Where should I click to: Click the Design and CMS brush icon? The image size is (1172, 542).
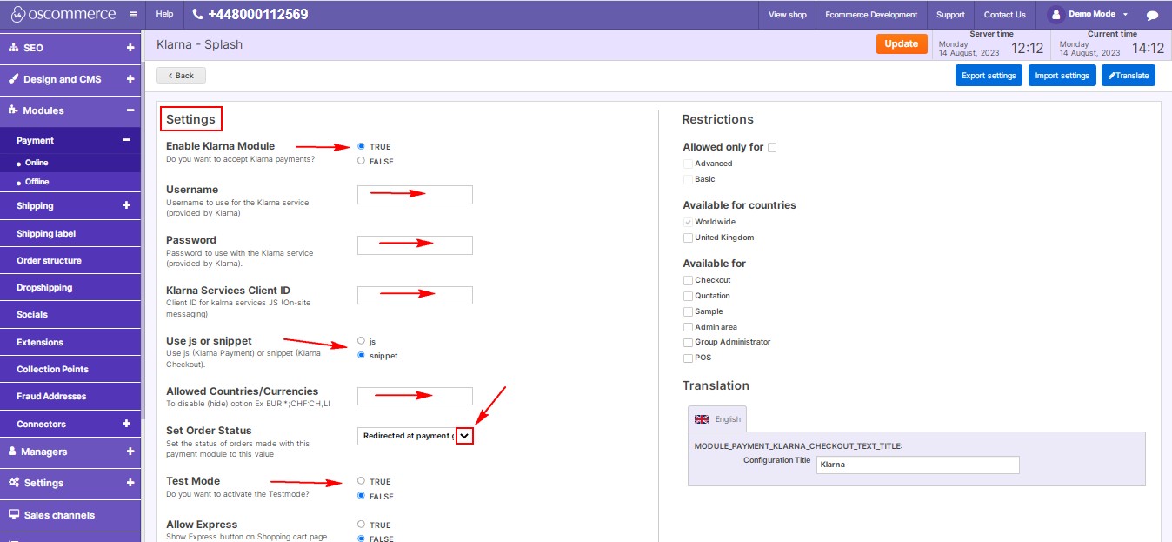[x=14, y=79]
